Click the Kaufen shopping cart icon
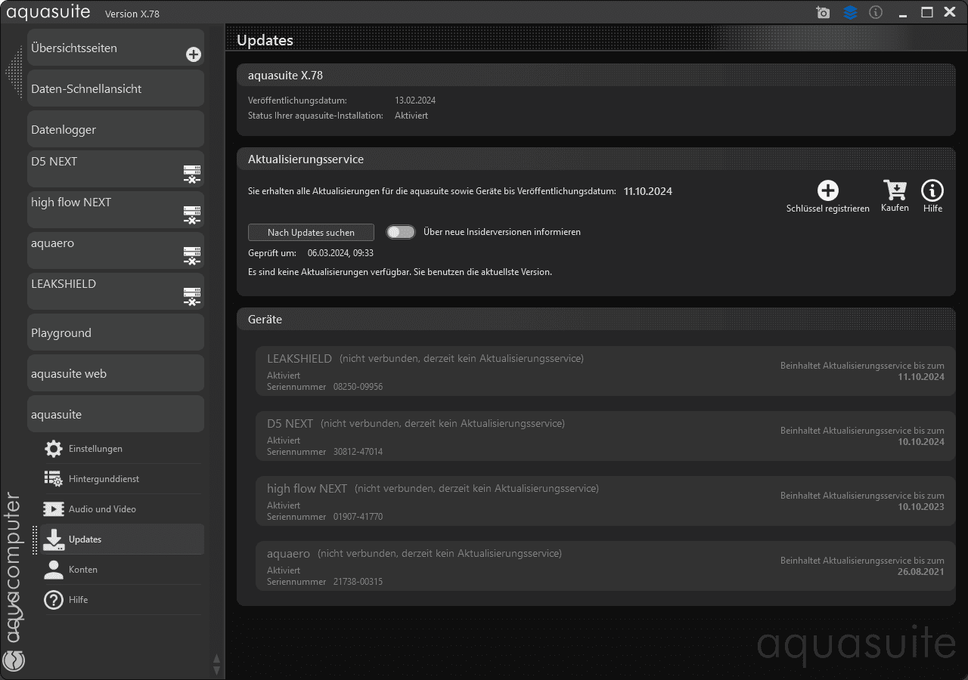 click(x=895, y=190)
